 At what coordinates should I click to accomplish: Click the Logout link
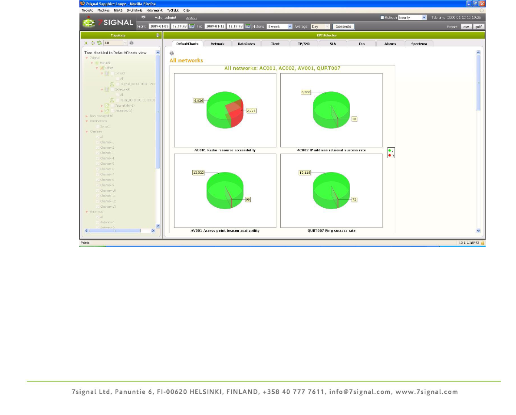[191, 17]
